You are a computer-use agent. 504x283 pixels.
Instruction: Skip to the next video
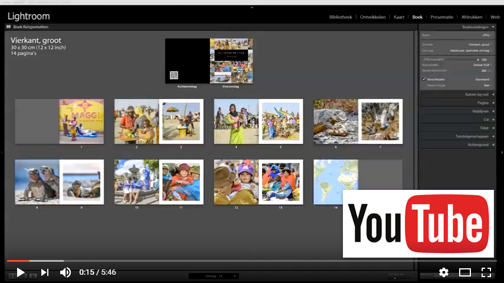(x=44, y=272)
